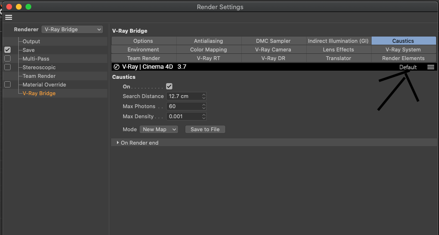Close the Render Settings window
Image resolution: width=439 pixels, height=235 pixels.
[9, 7]
